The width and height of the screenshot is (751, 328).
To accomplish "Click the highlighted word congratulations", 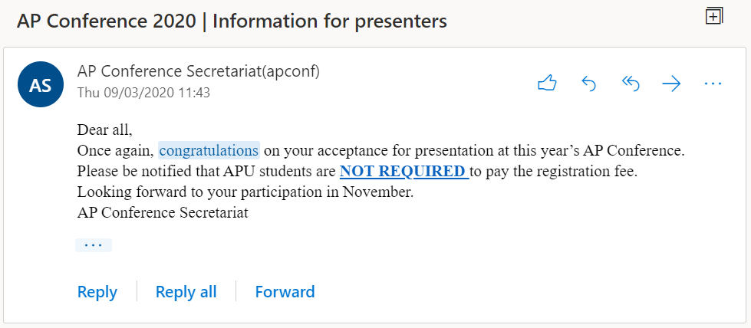I will [x=209, y=150].
